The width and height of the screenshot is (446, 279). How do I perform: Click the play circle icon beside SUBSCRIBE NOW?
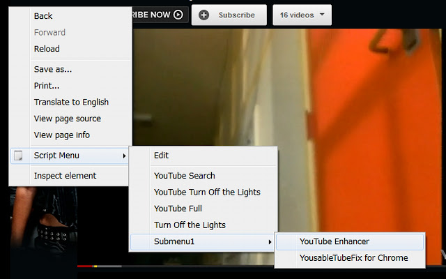pos(178,15)
